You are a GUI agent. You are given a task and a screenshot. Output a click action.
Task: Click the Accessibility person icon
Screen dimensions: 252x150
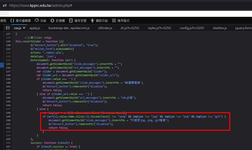point(92,21)
